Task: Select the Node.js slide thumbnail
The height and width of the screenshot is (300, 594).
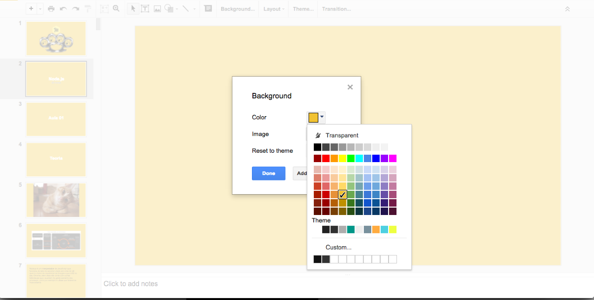Action: coord(56,79)
